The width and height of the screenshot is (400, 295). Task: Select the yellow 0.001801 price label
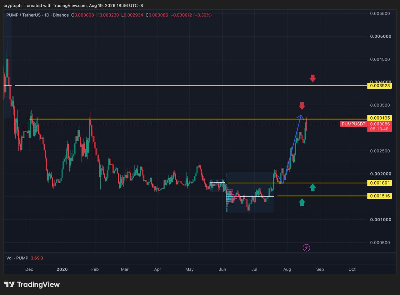click(x=379, y=183)
